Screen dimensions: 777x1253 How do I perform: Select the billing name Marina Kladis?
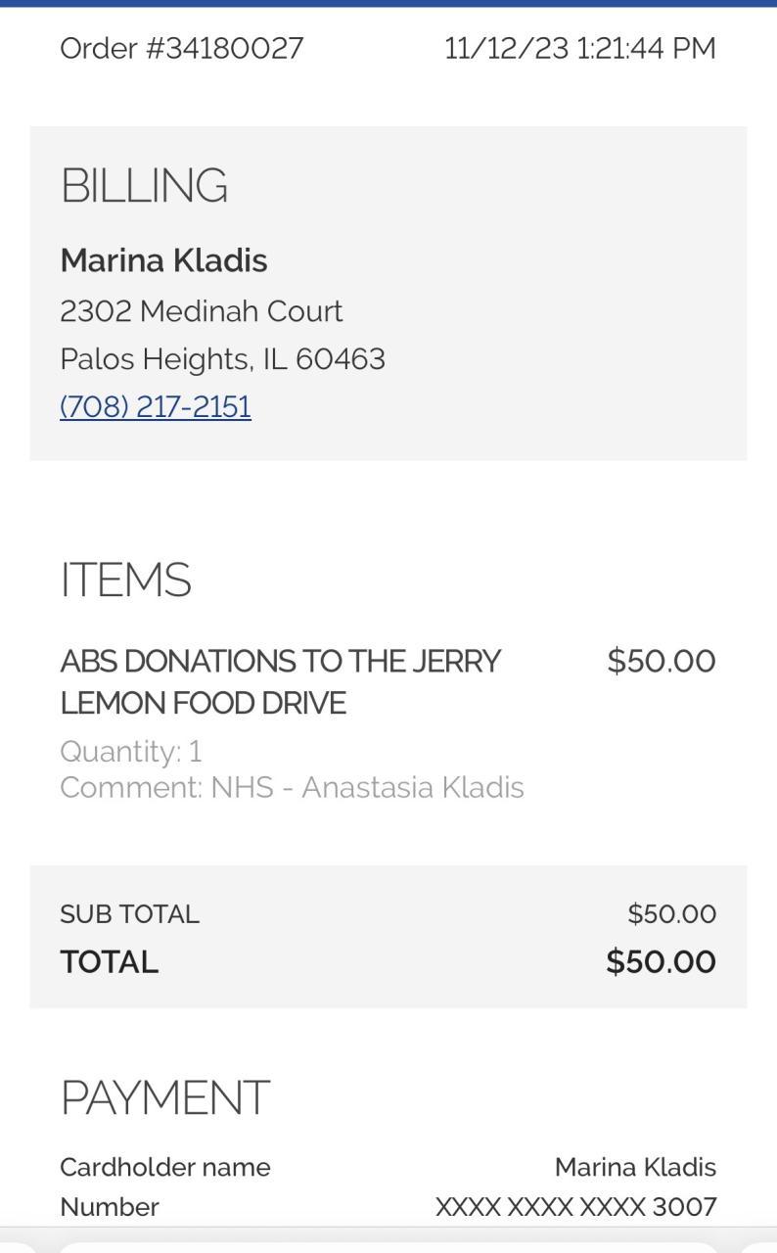163,260
